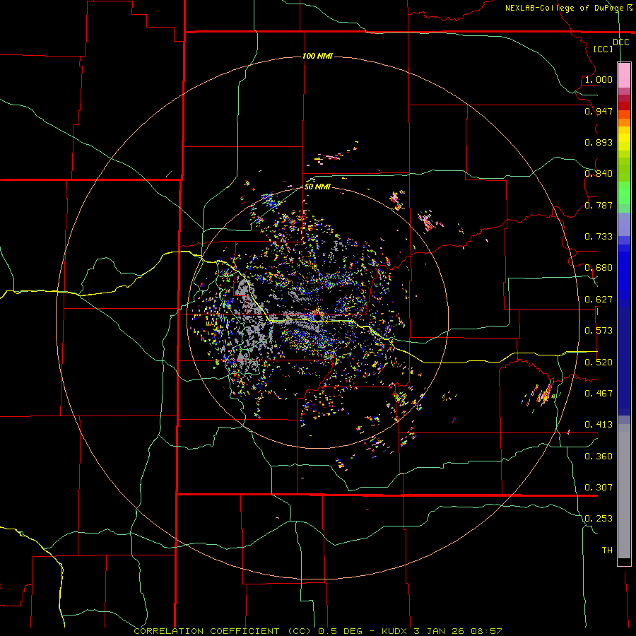This screenshot has width=636, height=636.
Task: Click the 100 NMI range ring label
Action: tap(317, 56)
